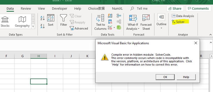This screenshot has height=92, width=213.
Task: Toggle the Filter funnel button
Action: (x=64, y=20)
